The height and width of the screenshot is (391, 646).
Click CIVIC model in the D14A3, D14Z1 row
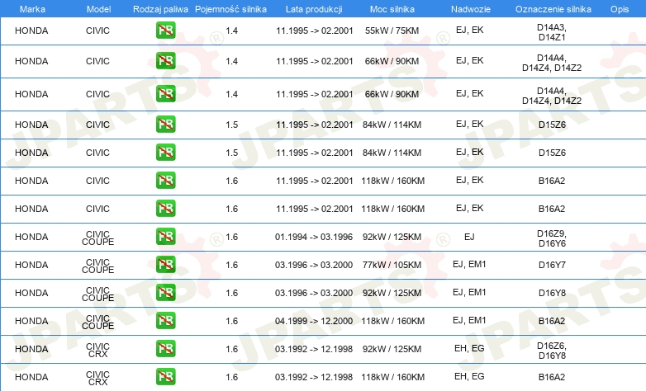coord(97,31)
